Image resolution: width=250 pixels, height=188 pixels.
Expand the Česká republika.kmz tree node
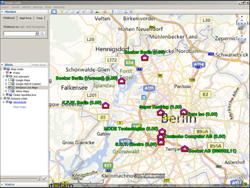pyautogui.click(x=4, y=95)
